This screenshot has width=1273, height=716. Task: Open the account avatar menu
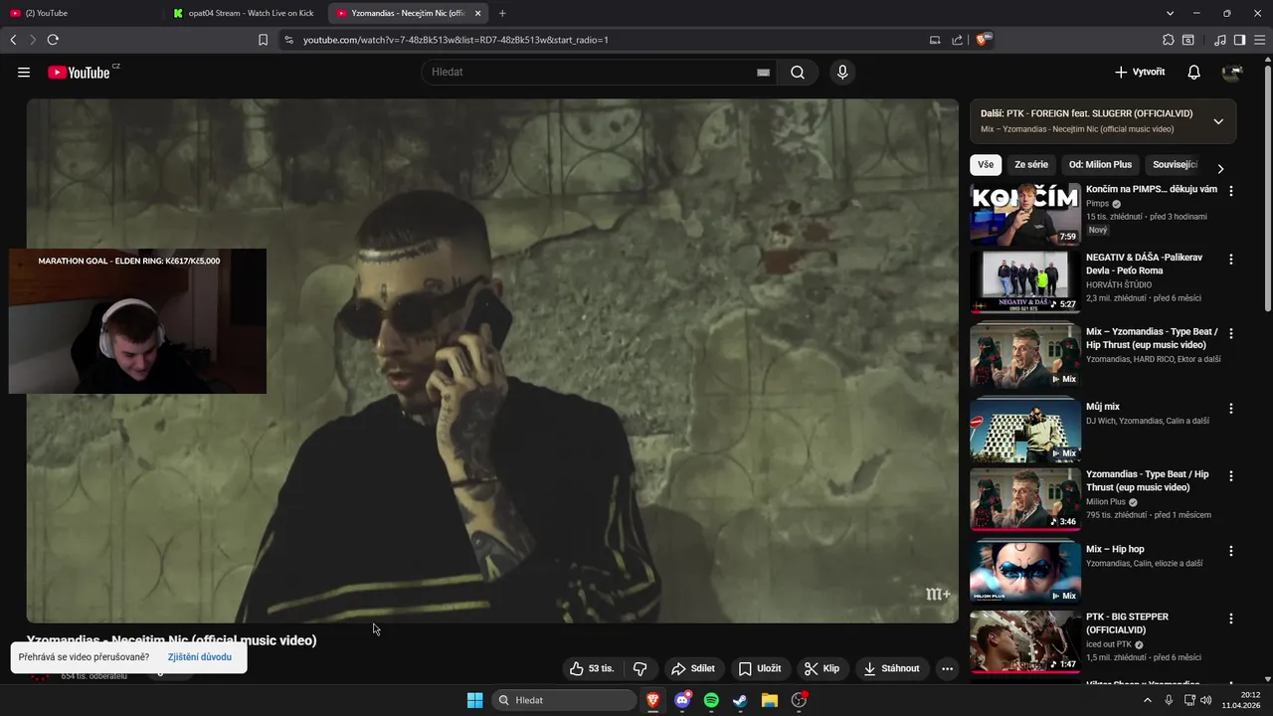click(1232, 72)
